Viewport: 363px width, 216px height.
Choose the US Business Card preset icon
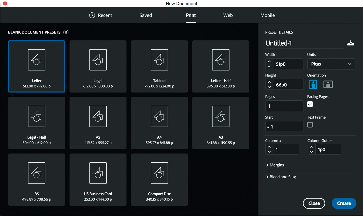point(98,173)
